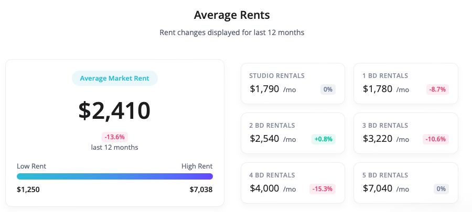The height and width of the screenshot is (212, 472).
Task: Click the Average Market Rent badge
Action: tap(114, 79)
